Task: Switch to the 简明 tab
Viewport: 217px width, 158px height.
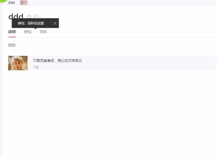Action: coord(12,32)
